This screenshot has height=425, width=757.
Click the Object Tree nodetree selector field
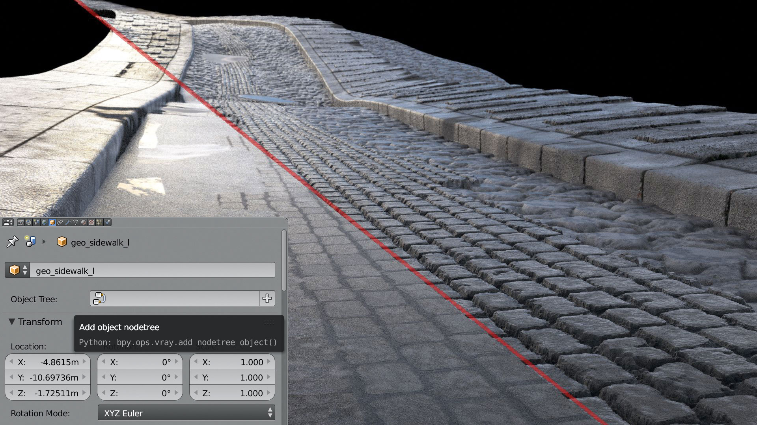point(175,298)
